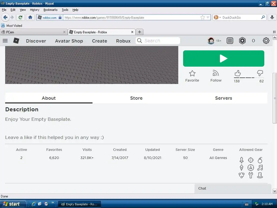
Task: Open the File menu
Action: click(x=4, y=10)
